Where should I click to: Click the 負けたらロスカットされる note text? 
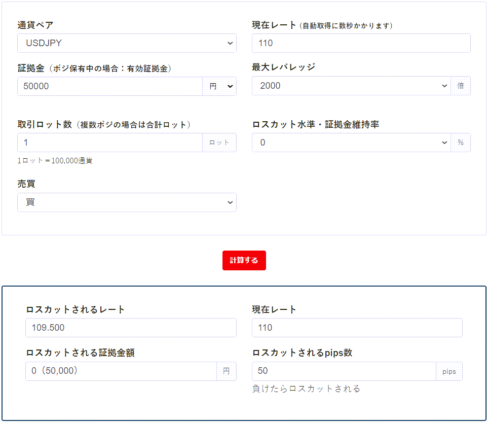306,389
